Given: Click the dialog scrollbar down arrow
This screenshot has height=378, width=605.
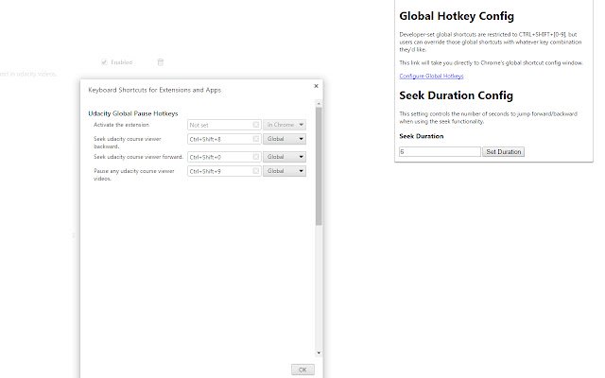Looking at the screenshot, I should click(319, 352).
